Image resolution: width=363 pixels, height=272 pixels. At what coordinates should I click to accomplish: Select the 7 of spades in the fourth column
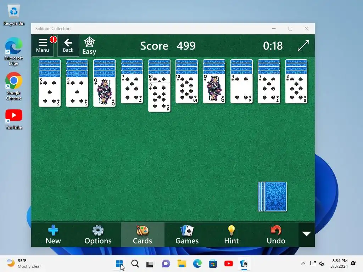(x=132, y=89)
